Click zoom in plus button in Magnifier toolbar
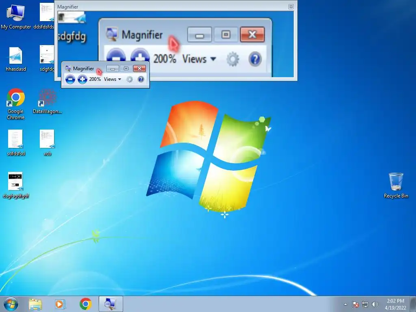 pyautogui.click(x=82, y=79)
